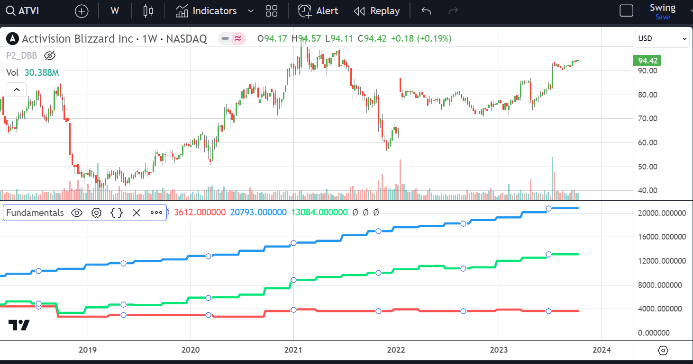Hide the Fundamentals indicator with eye icon
Viewport: 693px width, 364px height.
click(x=76, y=213)
